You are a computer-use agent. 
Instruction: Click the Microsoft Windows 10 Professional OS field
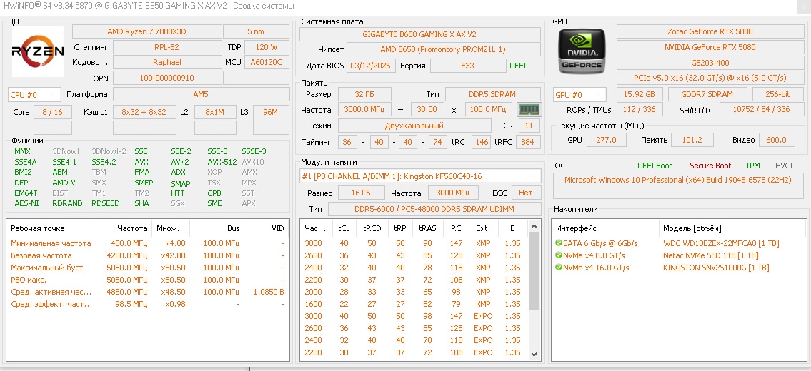677,186
